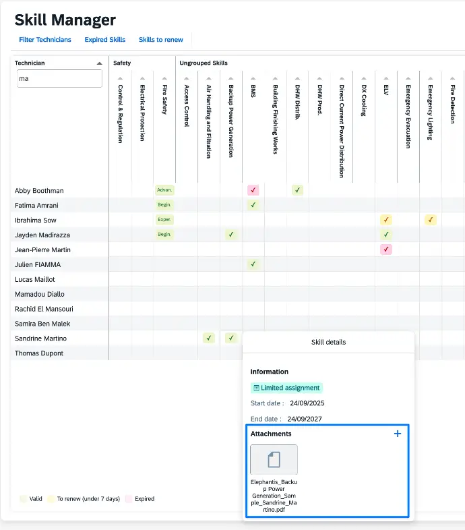Select Julien FIAMMA's BMS skill checkmark
Image resolution: width=465 pixels, height=530 pixels.
pos(253,264)
